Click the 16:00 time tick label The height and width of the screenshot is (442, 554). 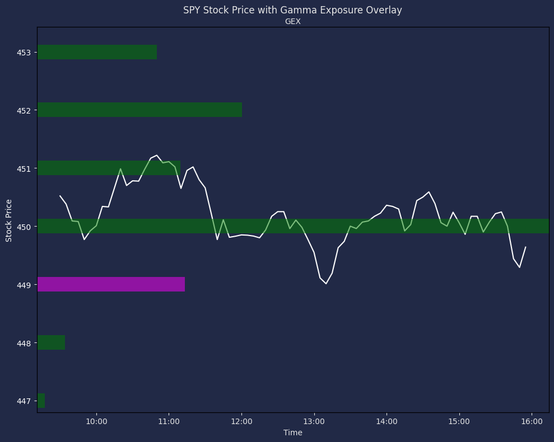tap(532, 421)
